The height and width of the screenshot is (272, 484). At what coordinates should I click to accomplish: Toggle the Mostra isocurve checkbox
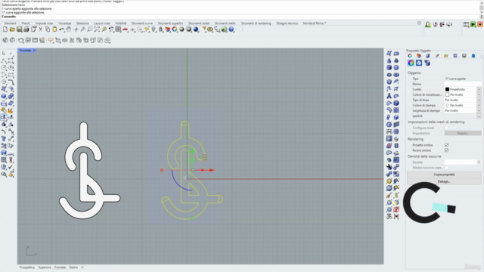[x=446, y=168]
